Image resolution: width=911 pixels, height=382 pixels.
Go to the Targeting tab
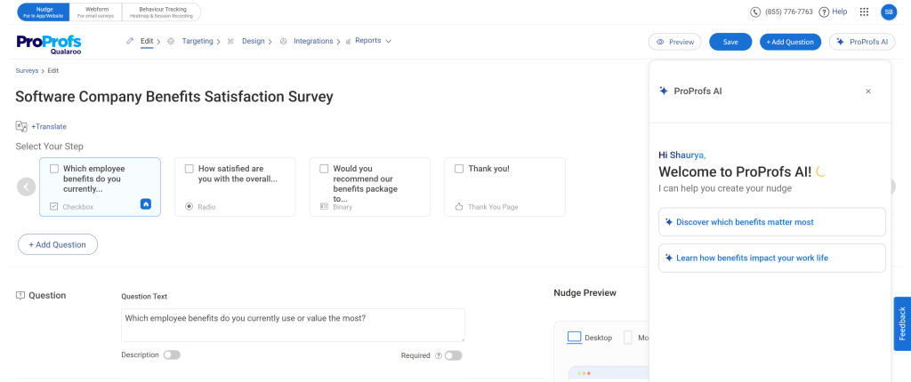click(x=198, y=41)
